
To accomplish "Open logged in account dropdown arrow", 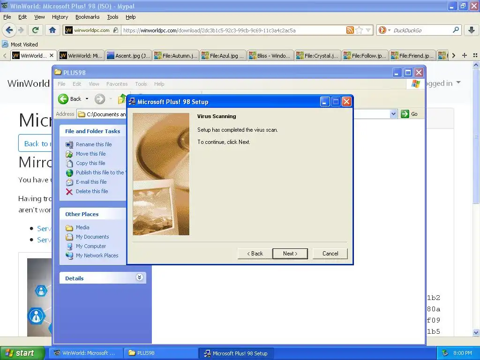I will tap(458, 82).
